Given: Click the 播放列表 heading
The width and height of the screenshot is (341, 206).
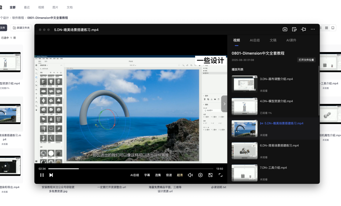Looking at the screenshot, I should (237, 70).
